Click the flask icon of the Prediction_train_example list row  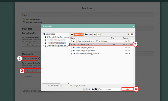point(71,50)
